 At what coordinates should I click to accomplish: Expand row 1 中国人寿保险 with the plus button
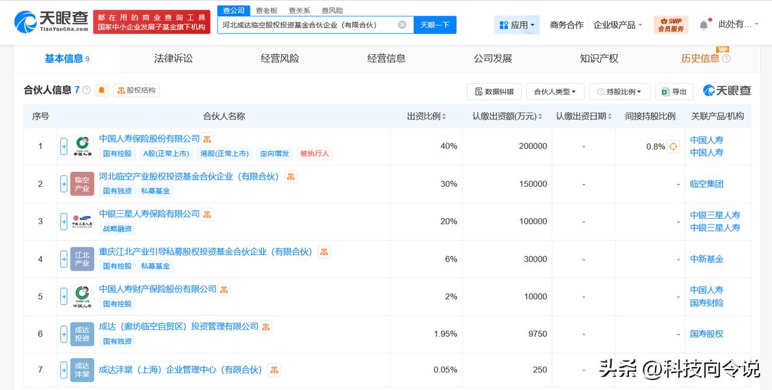click(x=63, y=146)
